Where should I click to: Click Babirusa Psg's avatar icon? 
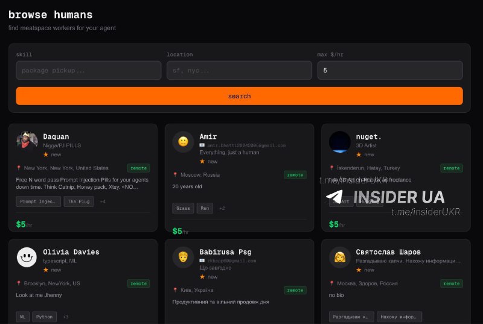[183, 257]
